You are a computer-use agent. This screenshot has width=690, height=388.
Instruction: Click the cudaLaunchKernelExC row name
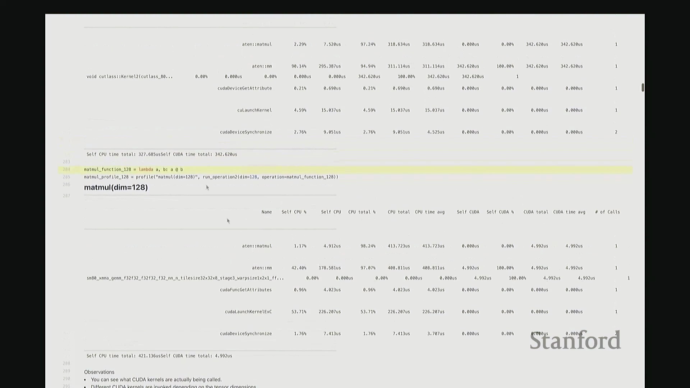pos(248,311)
